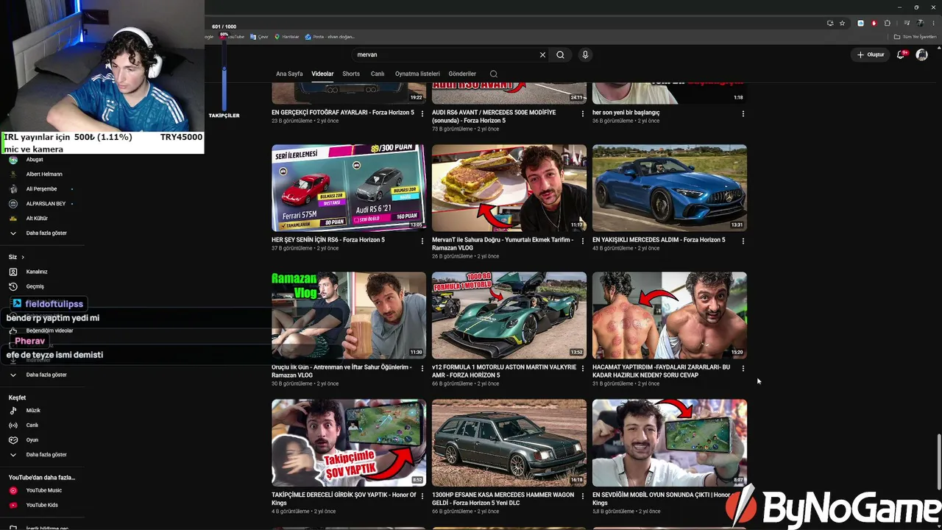The height and width of the screenshot is (530, 942).
Task: Open options menu for 'Oruçlu İlk Gün' video
Action: point(422,368)
